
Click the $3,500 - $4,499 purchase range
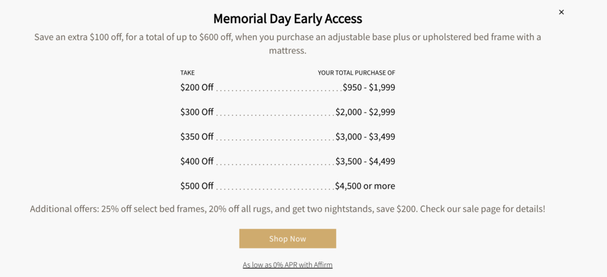coord(365,161)
